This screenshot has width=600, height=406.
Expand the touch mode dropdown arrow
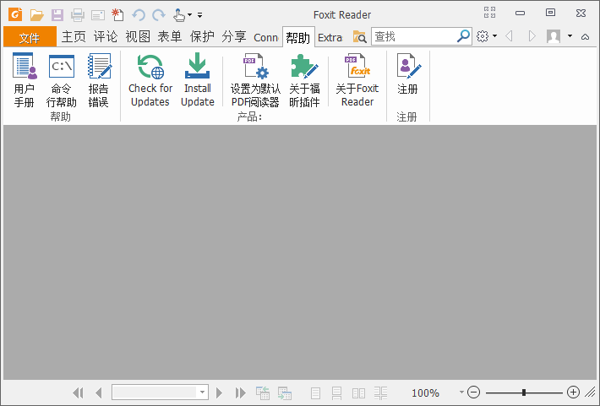pos(190,15)
